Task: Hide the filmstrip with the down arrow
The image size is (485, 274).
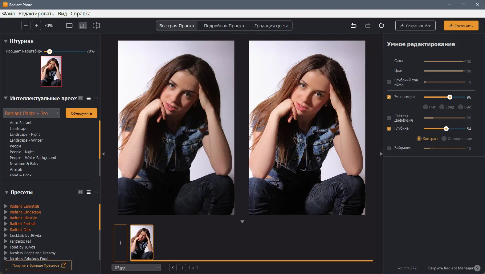Action: pos(242,222)
